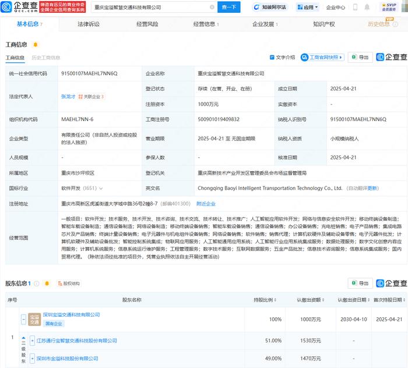Switch to the 经营风险 tab
The height and width of the screenshot is (368, 408).
147,24
